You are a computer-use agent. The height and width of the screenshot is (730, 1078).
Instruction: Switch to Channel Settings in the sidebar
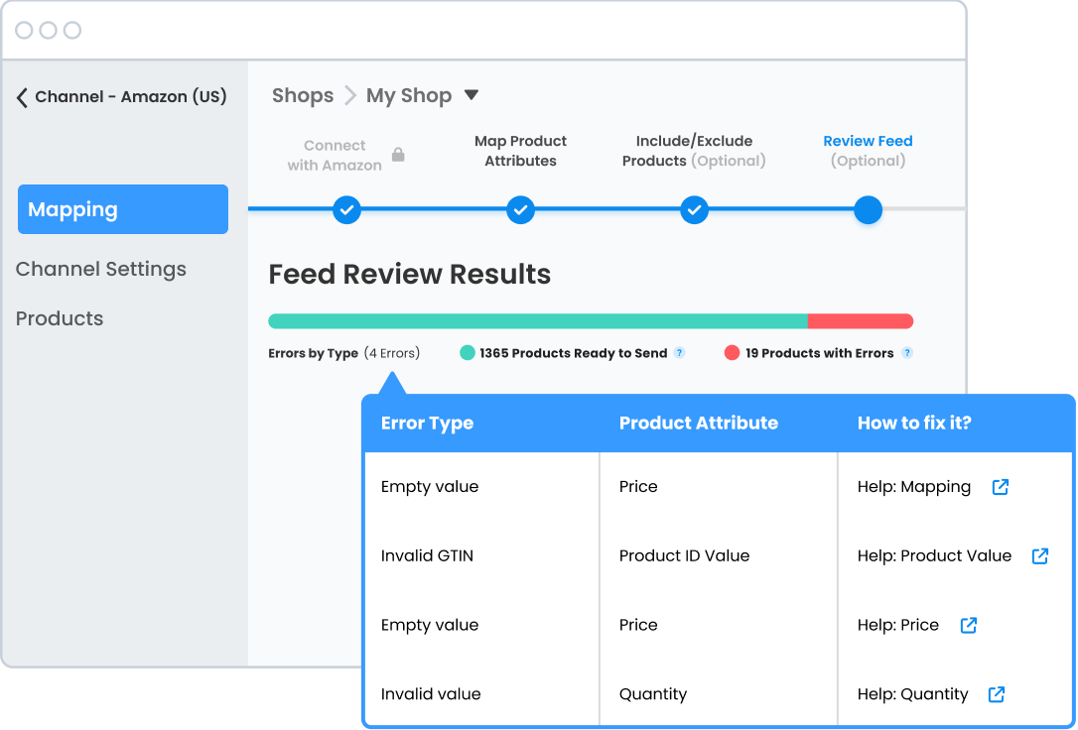tap(100, 269)
